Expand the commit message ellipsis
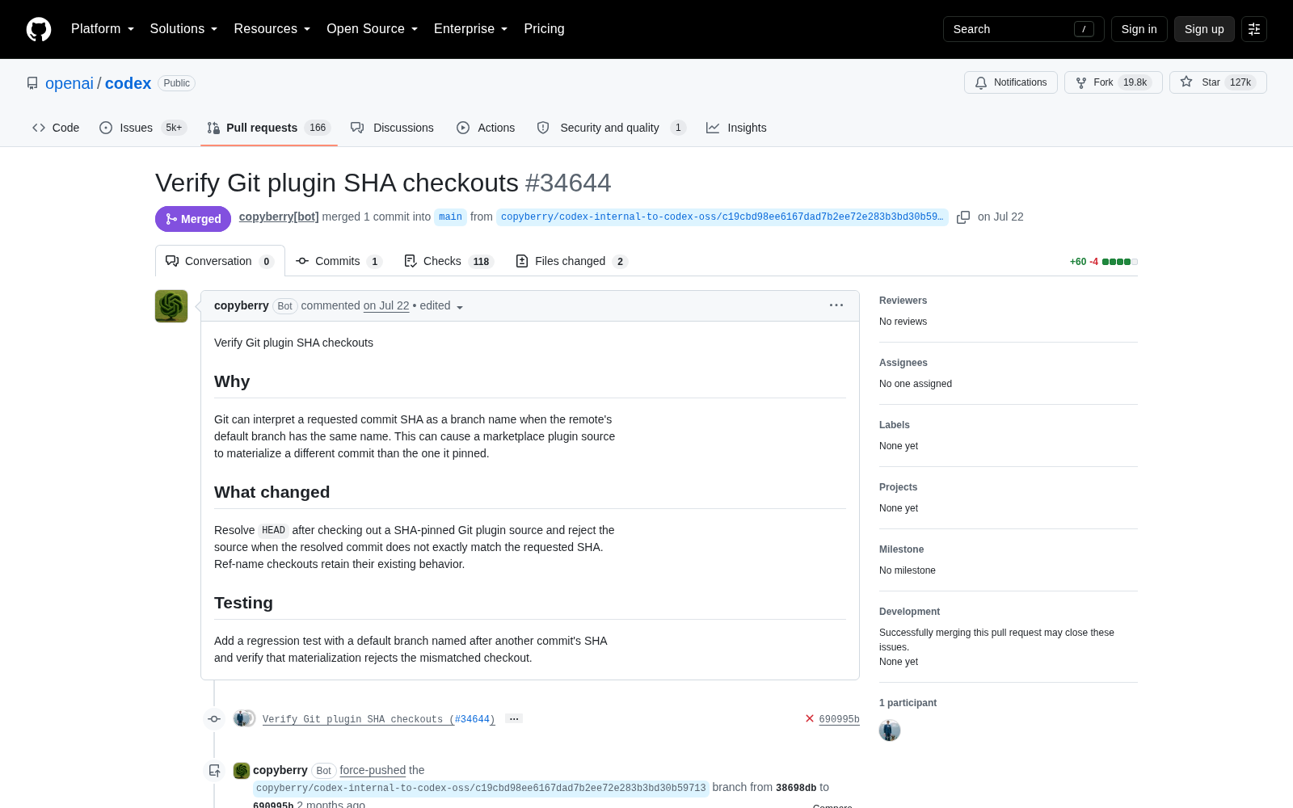The width and height of the screenshot is (1293, 808). click(514, 718)
